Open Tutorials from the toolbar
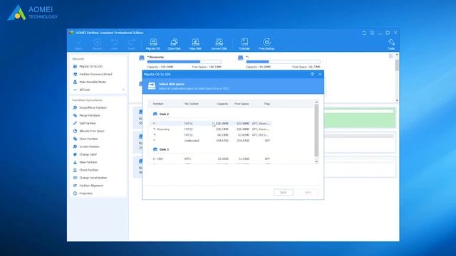This screenshot has height=256, width=456. point(244,44)
